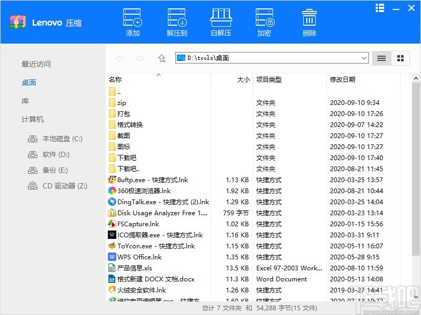
Task: Click the 删除 (Delete) toolbar icon
Action: (309, 21)
